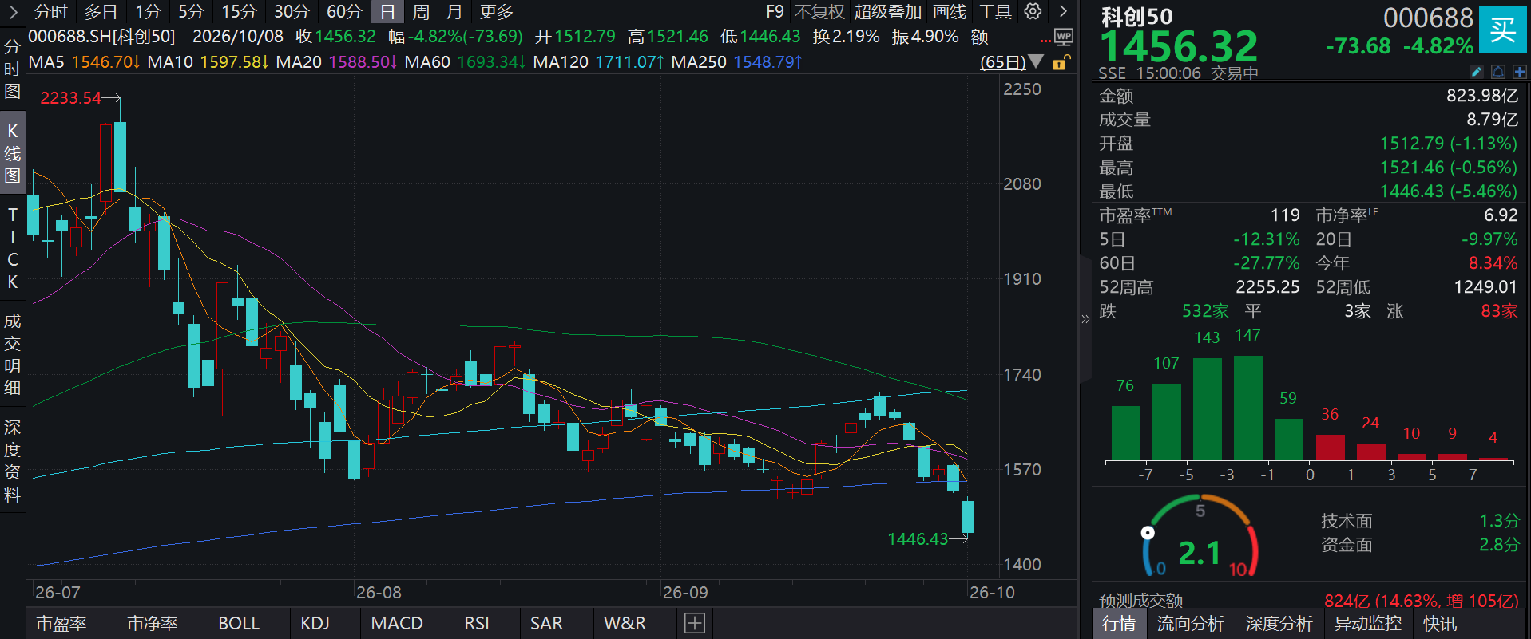
Task: Open the 65日 period dropdown triangle
Action: point(1036,61)
